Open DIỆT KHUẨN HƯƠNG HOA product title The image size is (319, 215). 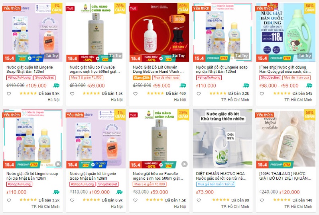click(x=221, y=176)
